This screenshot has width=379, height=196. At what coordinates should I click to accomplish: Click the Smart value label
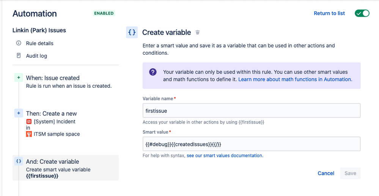pos(155,132)
